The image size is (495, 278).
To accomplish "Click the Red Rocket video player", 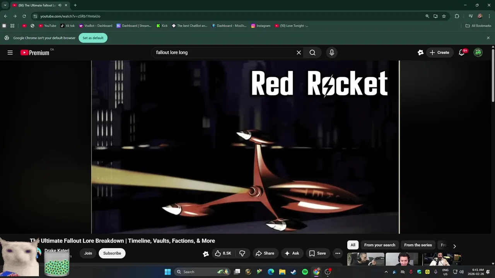I will pos(245,147).
